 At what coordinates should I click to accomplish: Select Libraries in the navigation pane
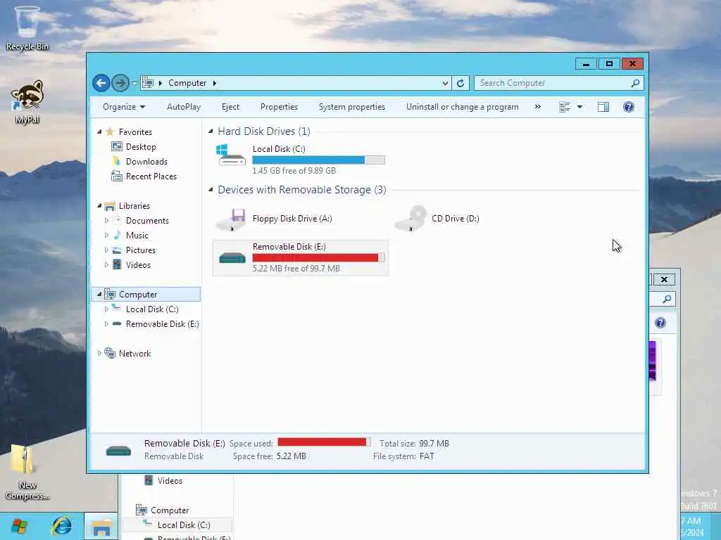134,206
